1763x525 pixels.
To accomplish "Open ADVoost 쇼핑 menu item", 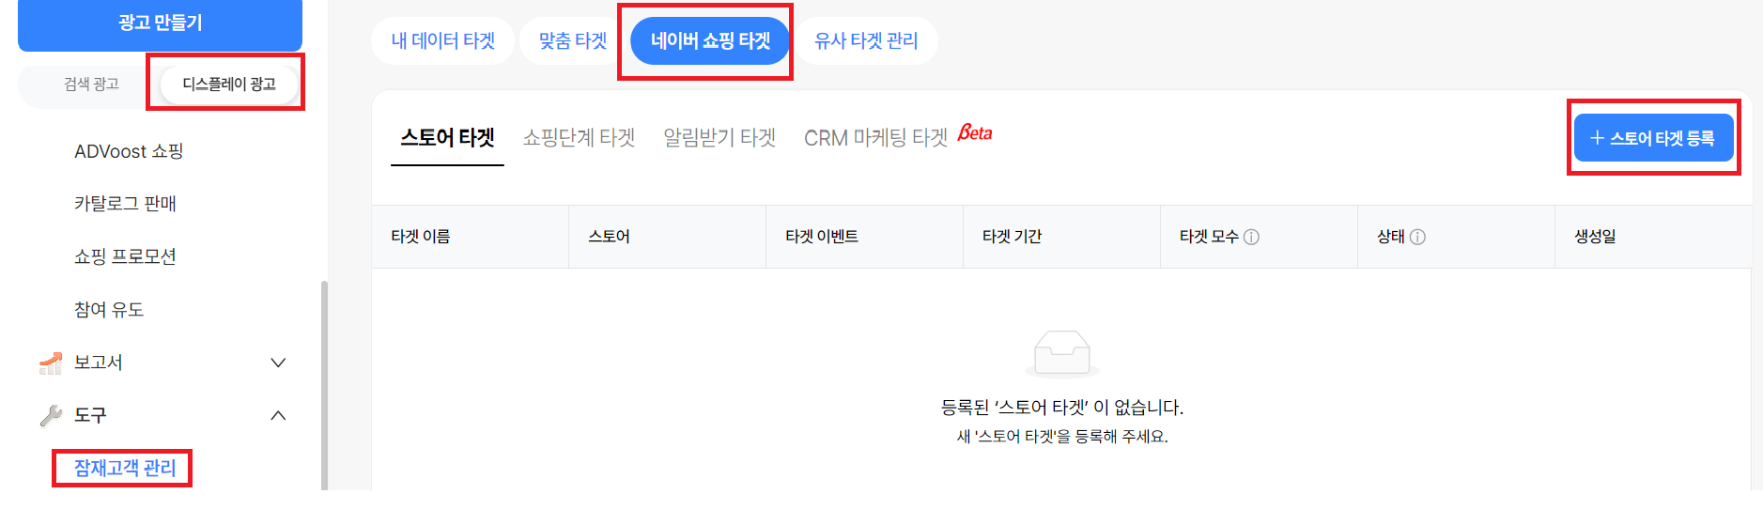I will pos(129,151).
